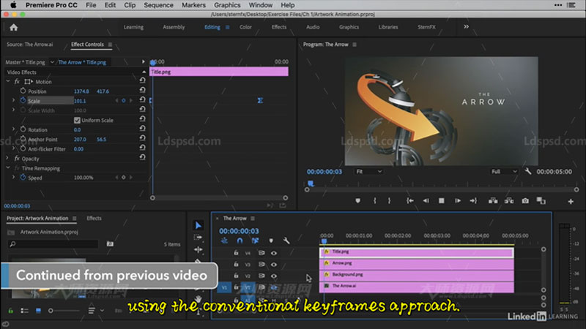The height and width of the screenshot is (329, 586).
Task: Open the Project panel's Find filter icon
Action: coord(110,243)
